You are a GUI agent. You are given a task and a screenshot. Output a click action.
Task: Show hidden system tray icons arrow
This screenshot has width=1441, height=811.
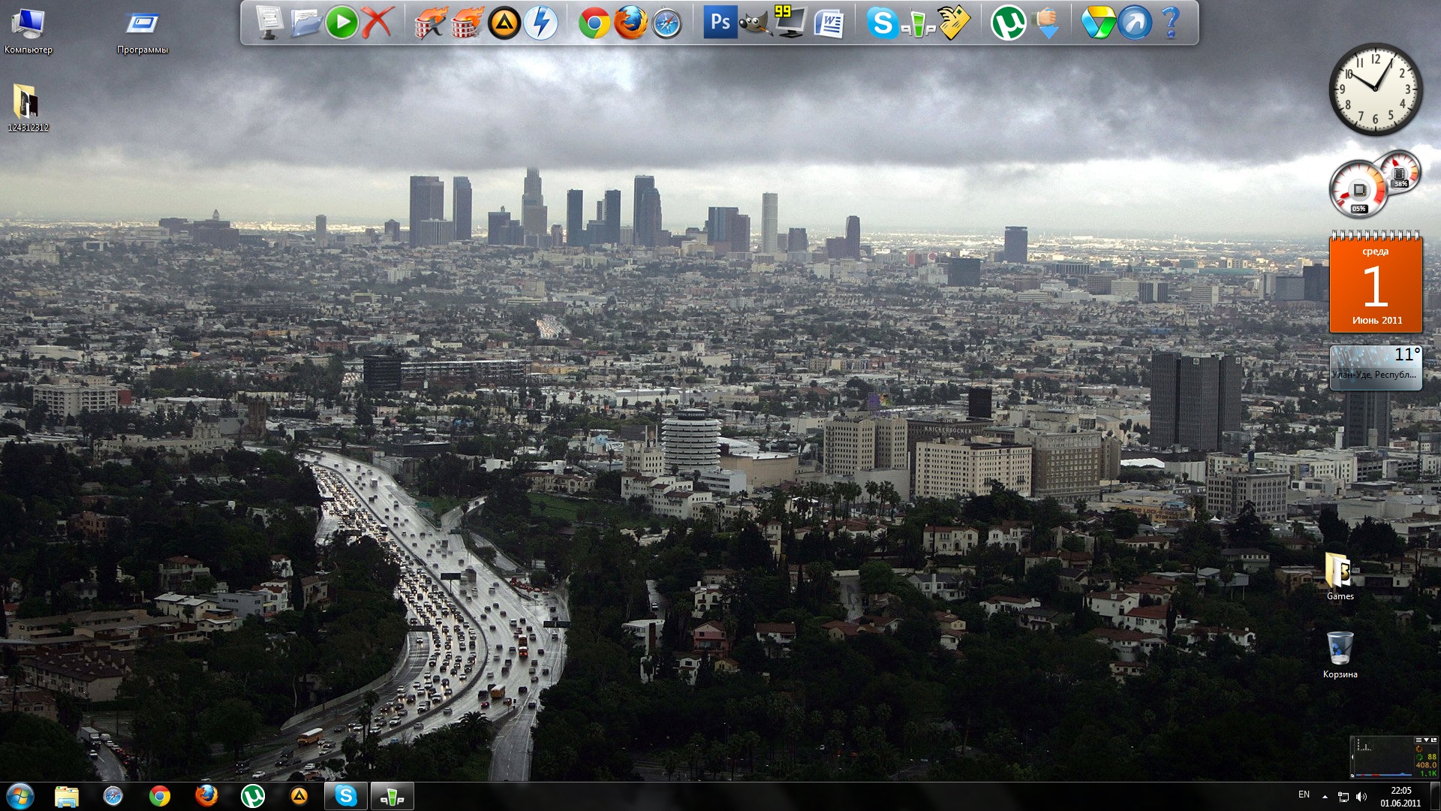click(1325, 797)
